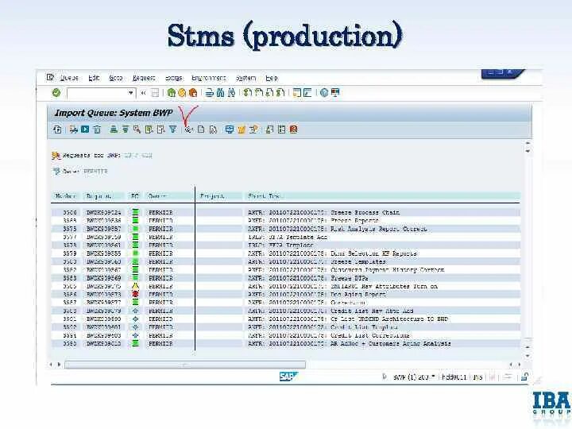The image size is (572, 429).
Task: Select the row 'Freeze Process Chain'
Action: click(x=286, y=212)
